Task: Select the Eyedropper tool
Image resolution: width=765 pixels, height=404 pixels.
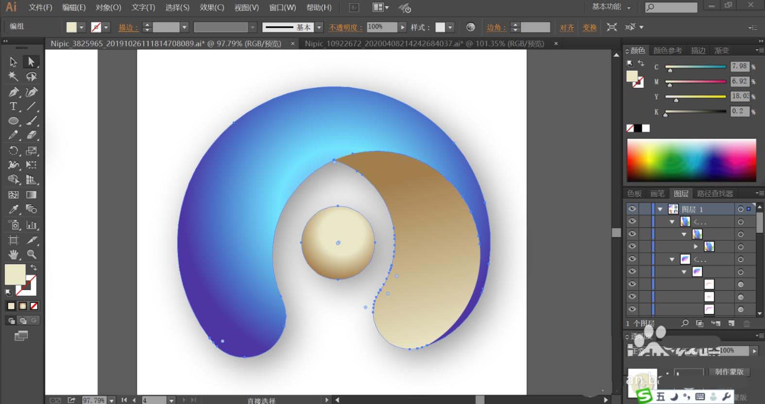Action: [x=13, y=210]
